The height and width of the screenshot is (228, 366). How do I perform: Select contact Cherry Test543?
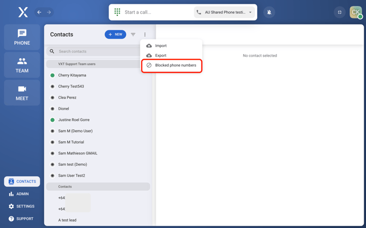98,87
